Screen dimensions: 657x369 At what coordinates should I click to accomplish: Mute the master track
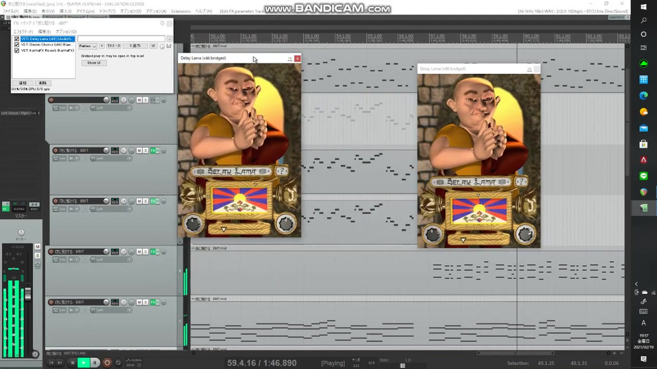(x=38, y=247)
